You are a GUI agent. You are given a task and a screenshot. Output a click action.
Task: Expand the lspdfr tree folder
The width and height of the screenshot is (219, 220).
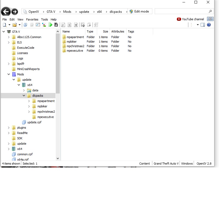pyautogui.click(x=9, y=64)
